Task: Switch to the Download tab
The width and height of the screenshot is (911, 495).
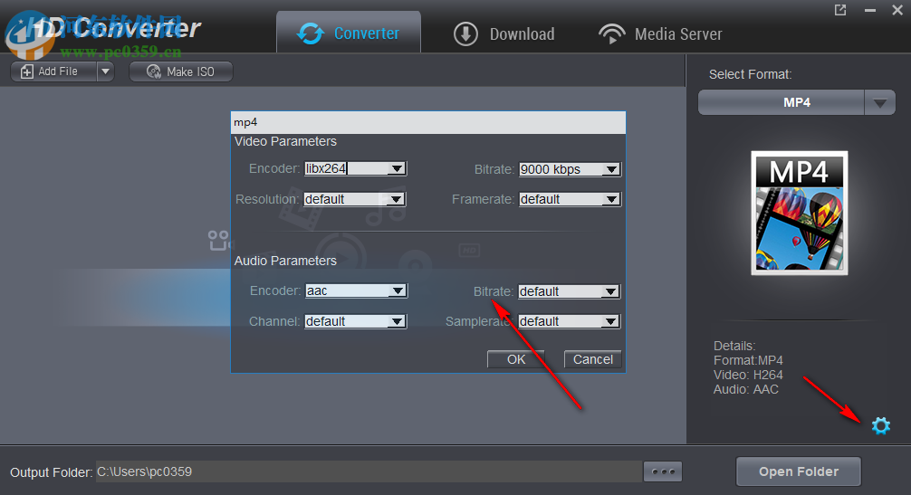Action: tap(503, 34)
